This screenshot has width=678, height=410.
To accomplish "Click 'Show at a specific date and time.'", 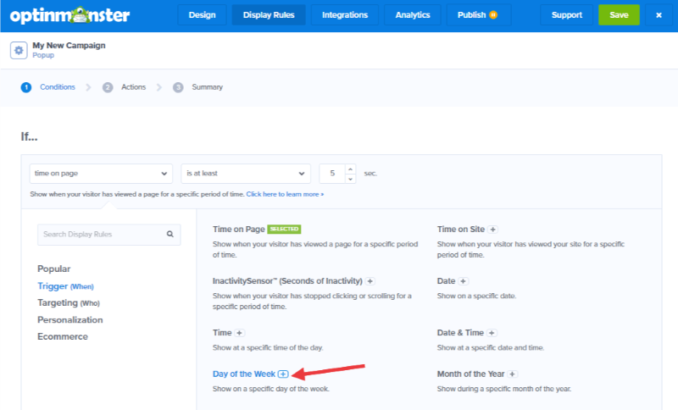I will click(x=491, y=348).
